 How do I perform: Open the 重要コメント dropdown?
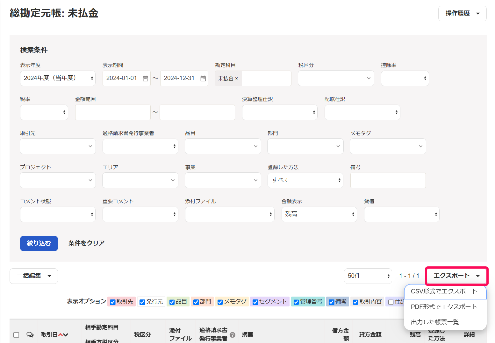(x=140, y=214)
